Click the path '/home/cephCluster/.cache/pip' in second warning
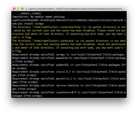Viewport: 138px width, 114px height. [x=53, y=41]
